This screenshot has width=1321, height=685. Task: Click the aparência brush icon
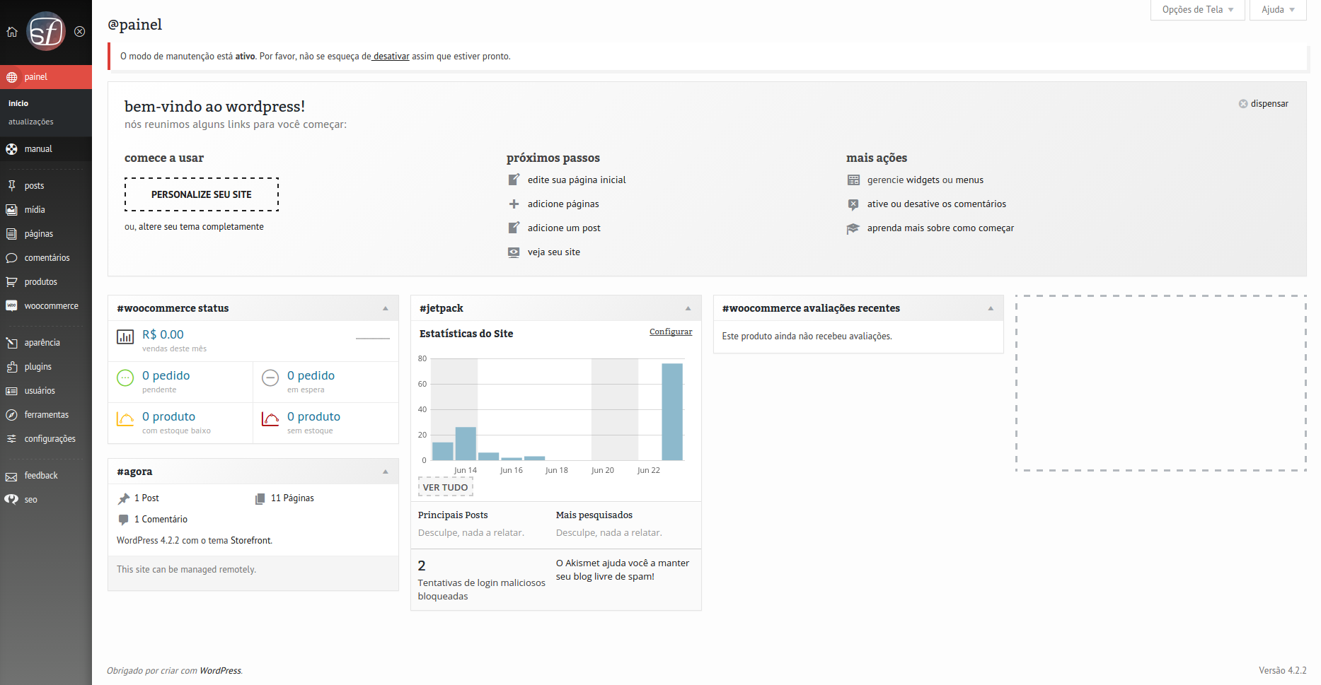tap(12, 343)
